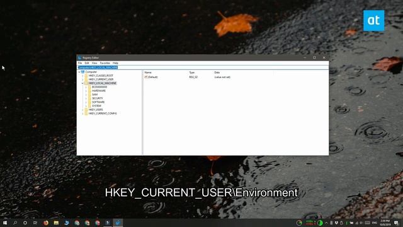Open the Windows Start menu
The width and height of the screenshot is (403, 227).
5,223
